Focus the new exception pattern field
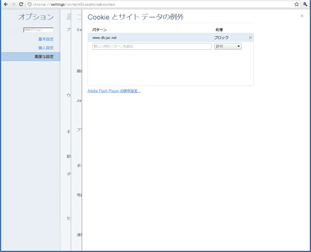This screenshot has height=252, width=311. pyautogui.click(x=152, y=46)
